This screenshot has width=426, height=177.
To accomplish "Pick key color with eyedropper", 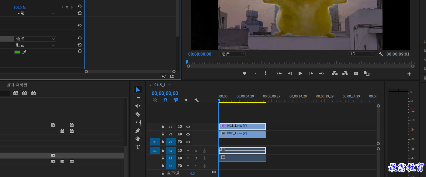I will [24, 52].
